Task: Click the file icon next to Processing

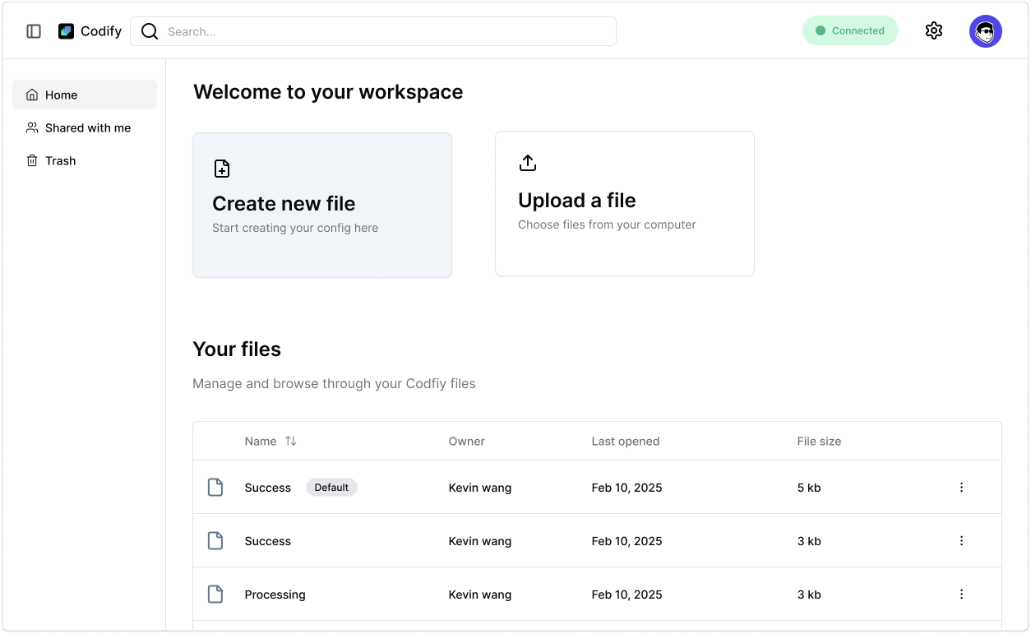Action: point(215,594)
